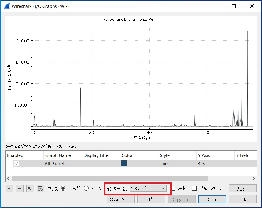Image resolution: width=262 pixels, height=208 pixels.
Task: Duplicate the selected graph
Action: coord(30,188)
